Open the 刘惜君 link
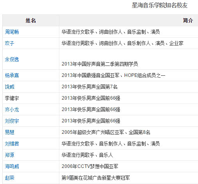 12,144
